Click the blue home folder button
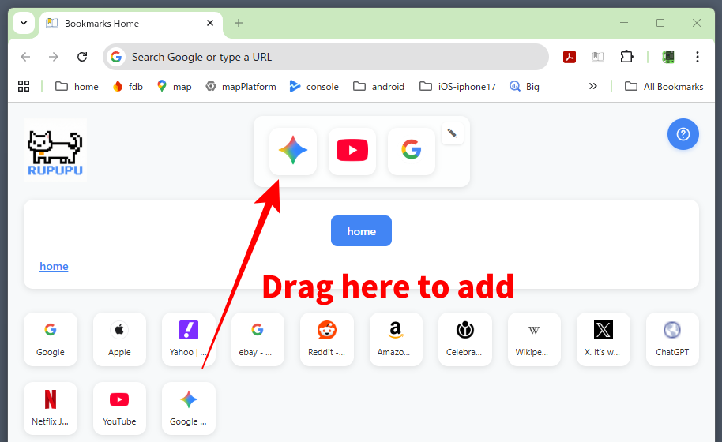This screenshot has width=722, height=442. (361, 231)
